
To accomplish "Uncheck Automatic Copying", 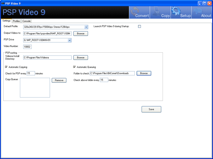I will pyautogui.click(x=6, y=67).
